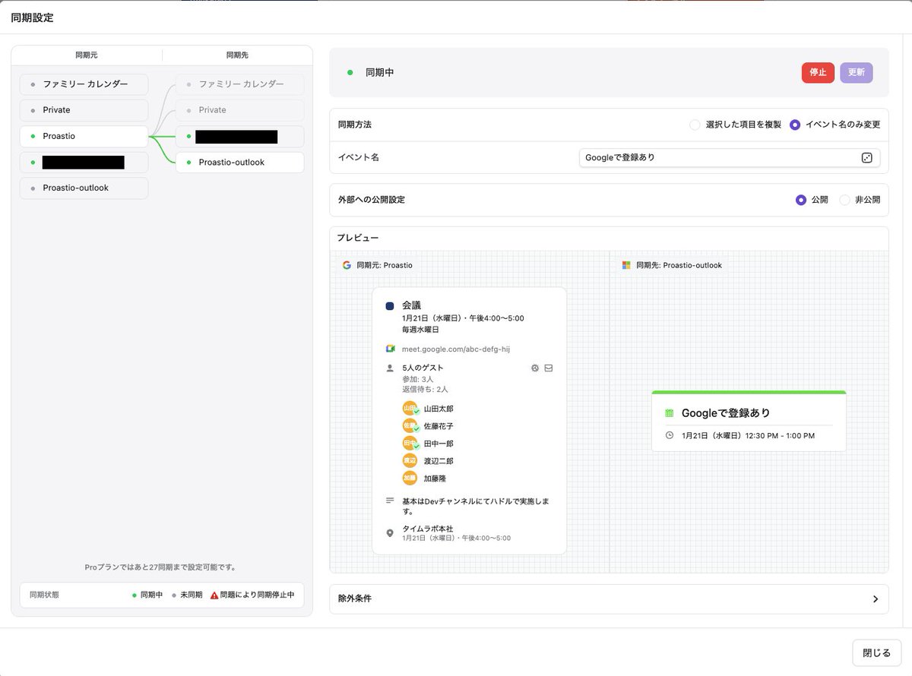Click the envelope icon in the guest section
Viewport: 912px width, 676px height.
(x=549, y=368)
